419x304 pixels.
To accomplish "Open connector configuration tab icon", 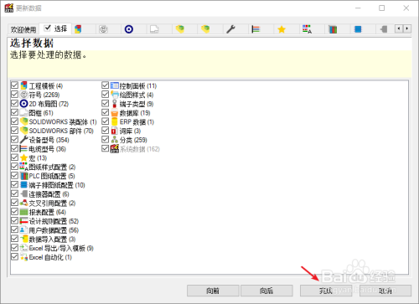I will pos(384,29).
